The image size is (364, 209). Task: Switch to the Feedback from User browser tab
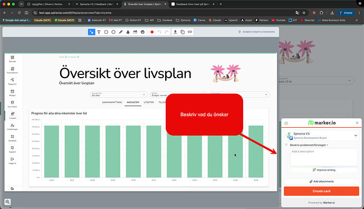tap(193, 4)
